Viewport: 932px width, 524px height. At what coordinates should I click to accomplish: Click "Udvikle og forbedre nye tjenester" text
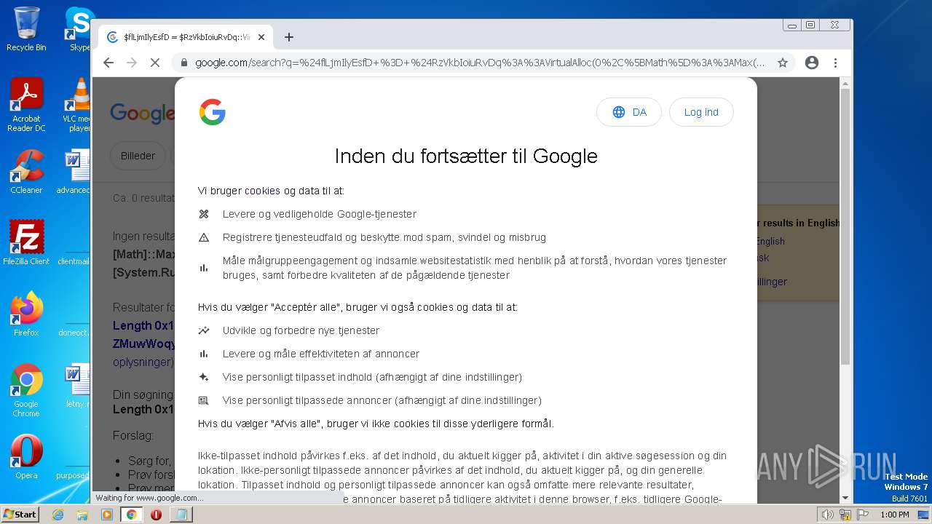pyautogui.click(x=301, y=330)
